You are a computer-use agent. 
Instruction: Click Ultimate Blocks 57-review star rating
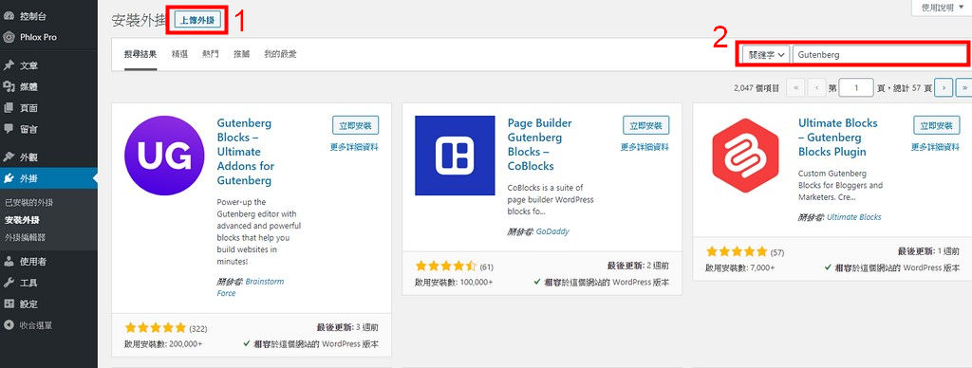[737, 252]
